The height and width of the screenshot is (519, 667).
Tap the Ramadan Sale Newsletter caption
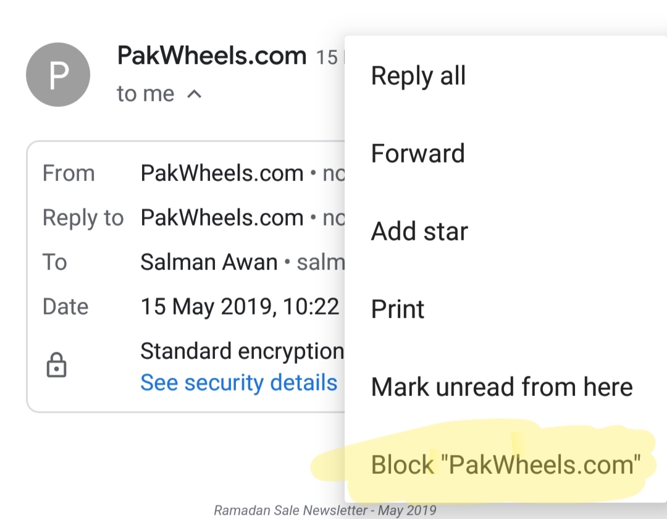(x=325, y=510)
